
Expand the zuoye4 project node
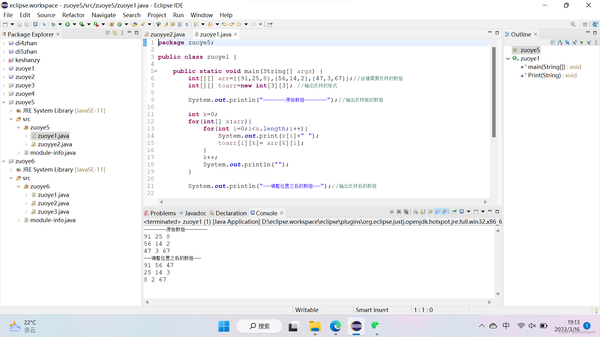point(4,94)
